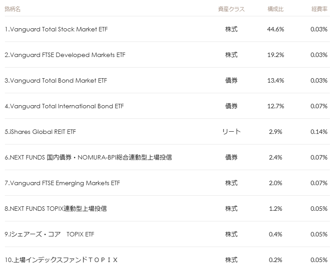Select Vanguard Total International Bond ETF
The image size is (333, 270).
[x=64, y=106]
